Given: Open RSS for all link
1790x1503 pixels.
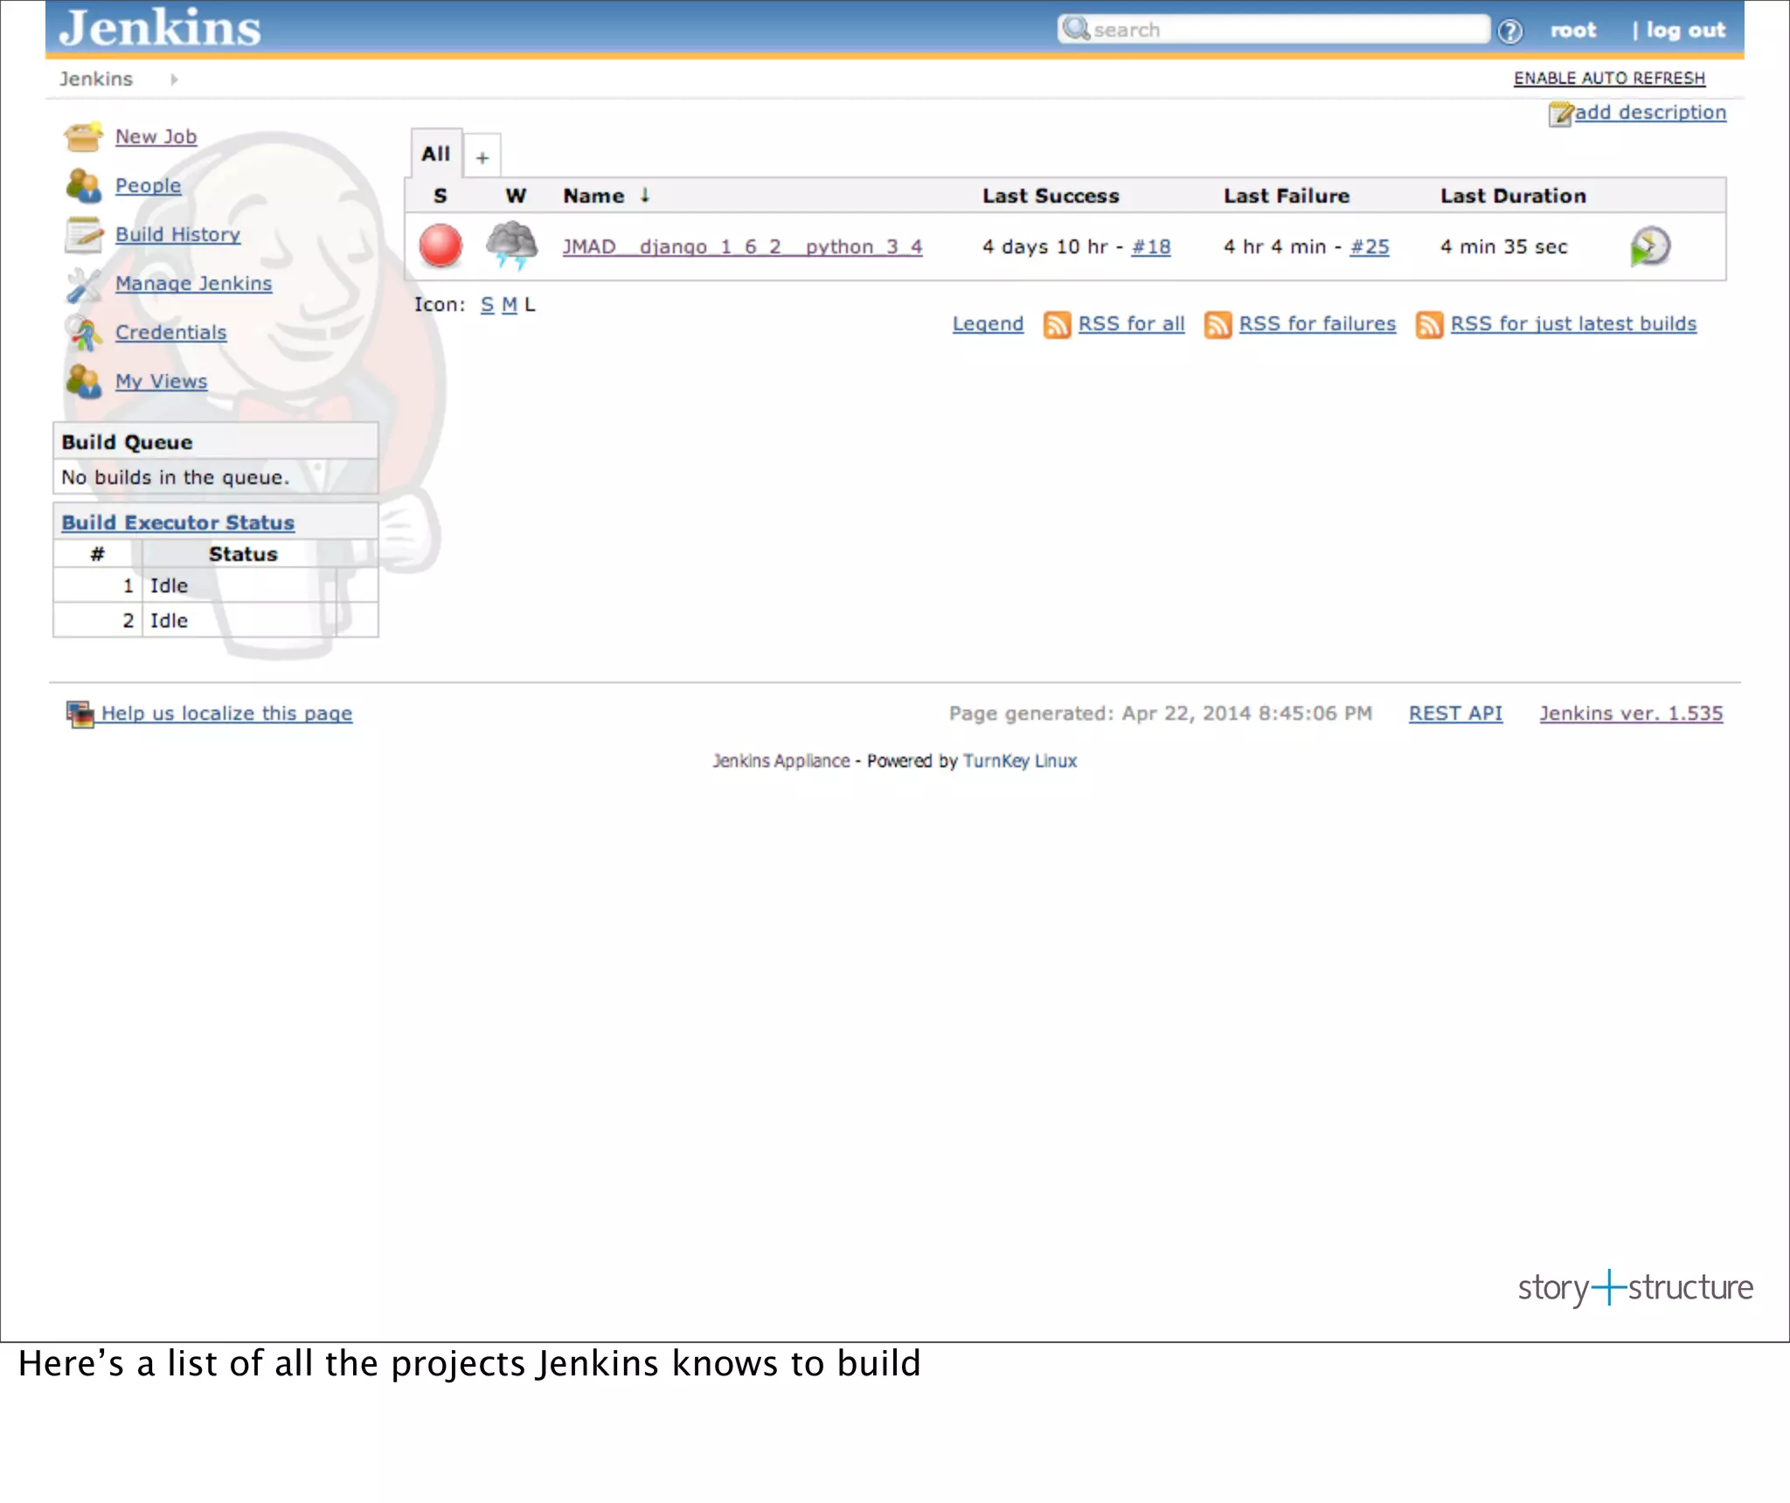Looking at the screenshot, I should click(x=1131, y=324).
